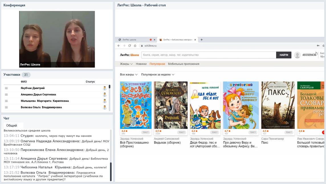
Task: Click the book search input field
Action: click(x=209, y=55)
